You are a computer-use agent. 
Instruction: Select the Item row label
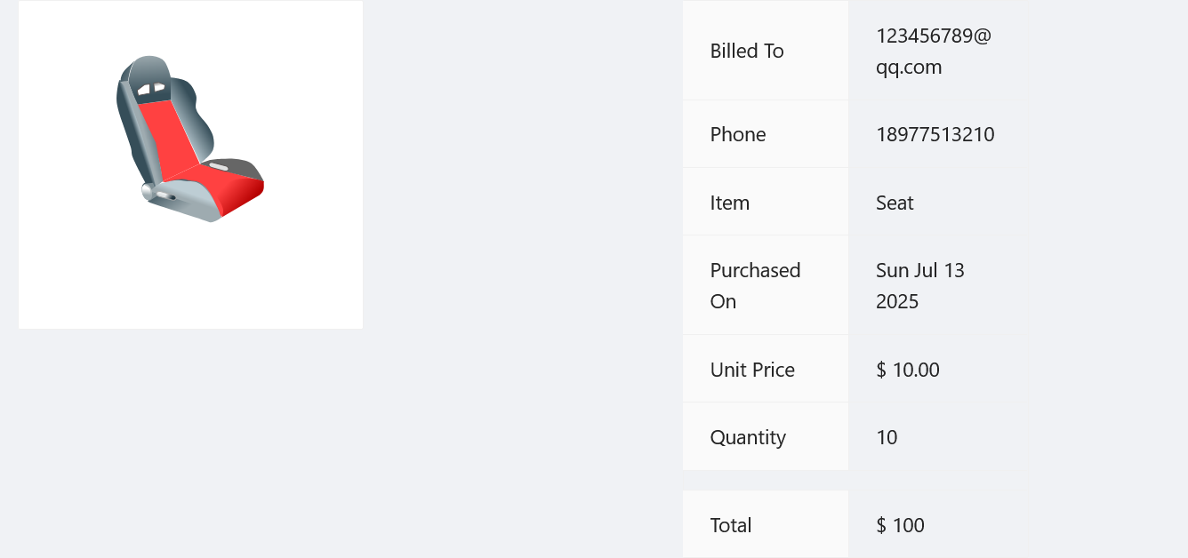(729, 203)
